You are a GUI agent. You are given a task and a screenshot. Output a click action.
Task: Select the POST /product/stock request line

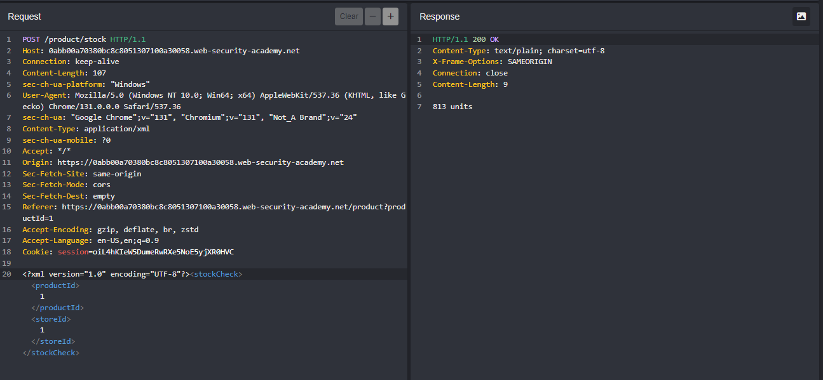click(x=76, y=39)
